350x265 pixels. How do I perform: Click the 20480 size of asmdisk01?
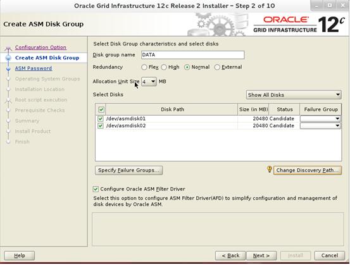260,119
